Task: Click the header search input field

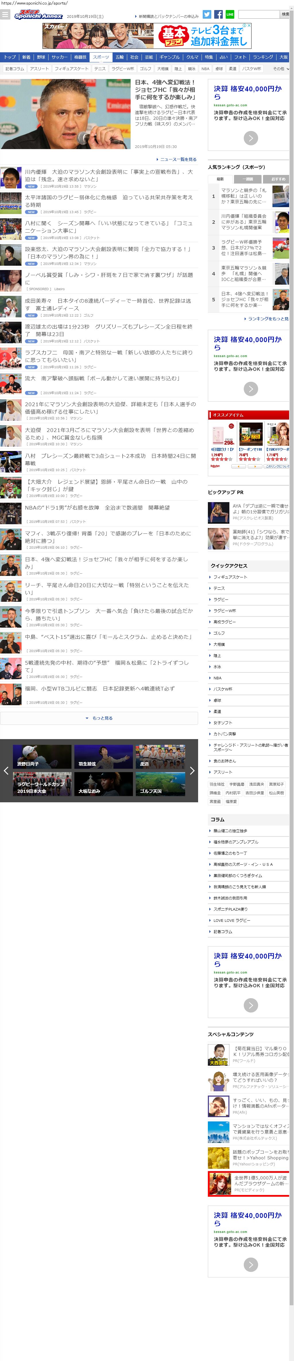Action: (x=259, y=14)
